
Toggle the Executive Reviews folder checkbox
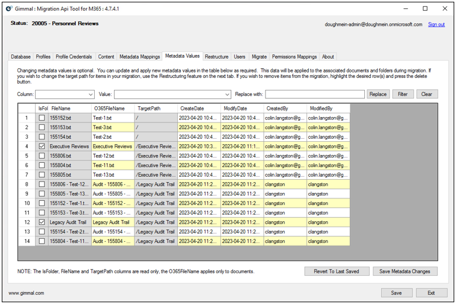pos(42,147)
